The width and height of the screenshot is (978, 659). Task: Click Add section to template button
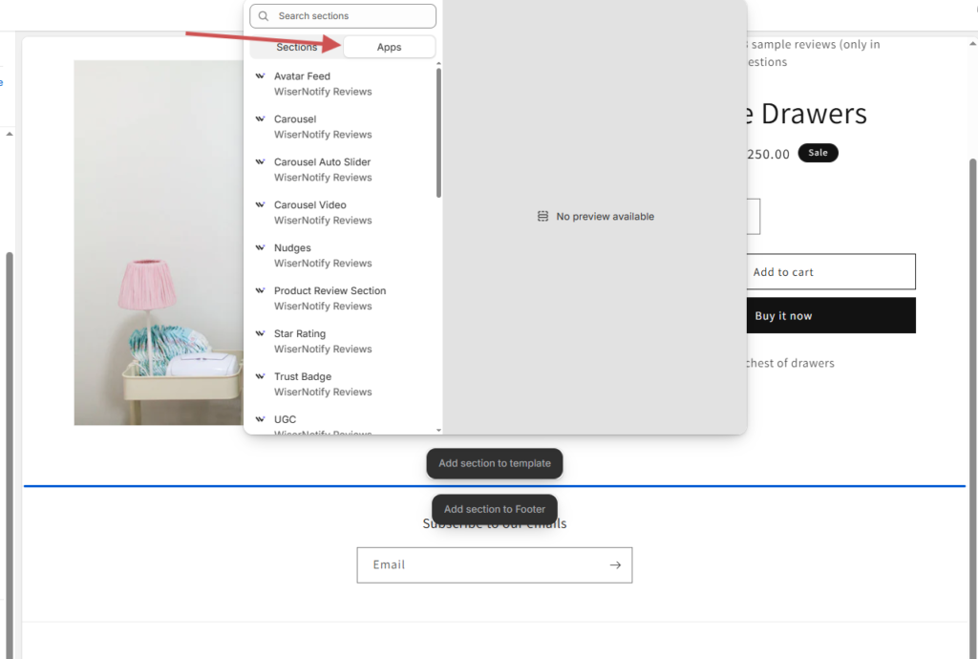[x=495, y=463]
